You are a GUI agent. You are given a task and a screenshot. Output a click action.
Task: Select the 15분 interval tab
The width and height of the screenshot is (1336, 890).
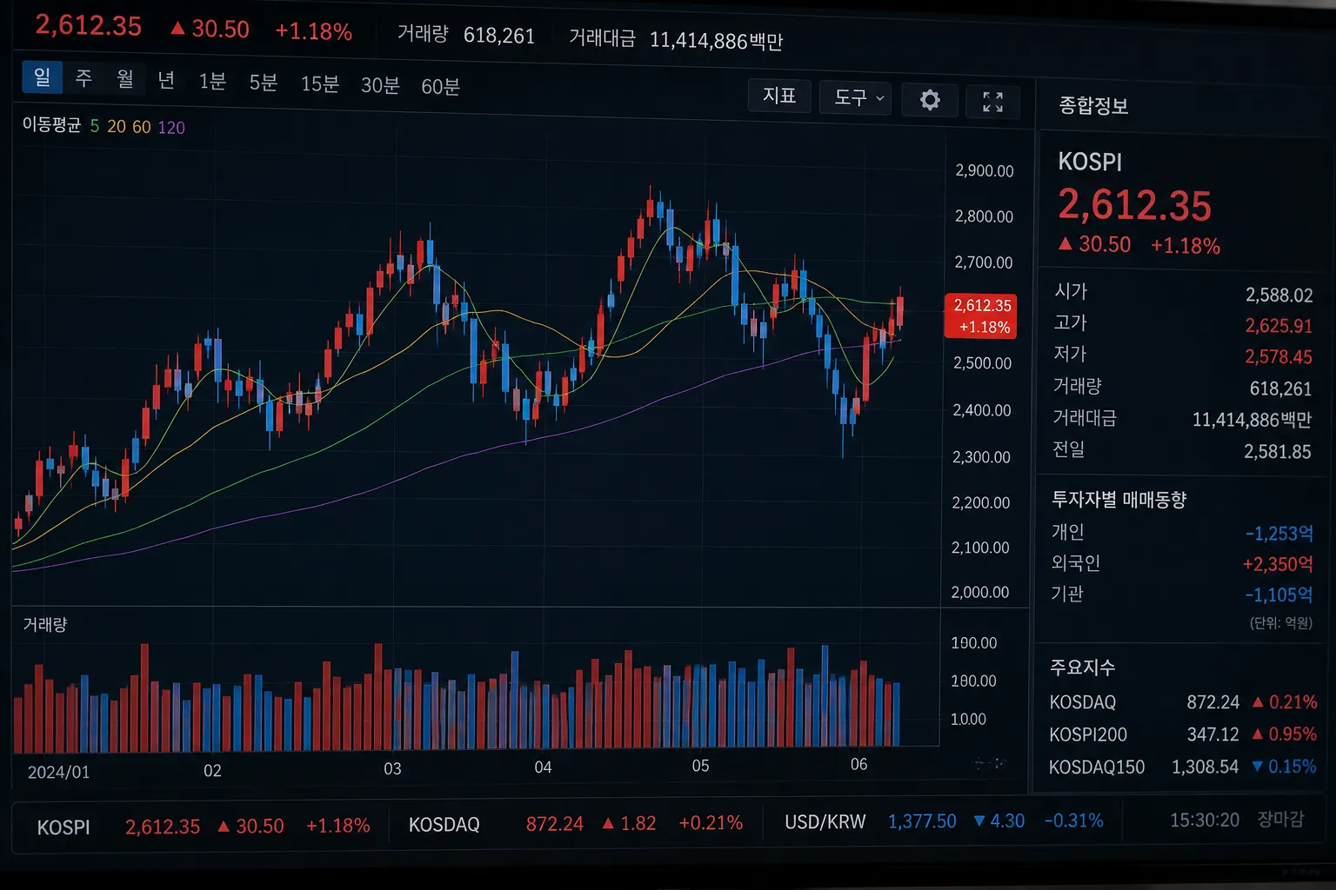[319, 83]
